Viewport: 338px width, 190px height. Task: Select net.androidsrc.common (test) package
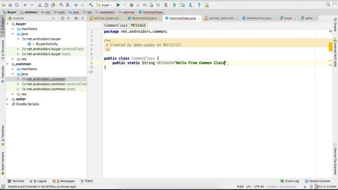51,89
